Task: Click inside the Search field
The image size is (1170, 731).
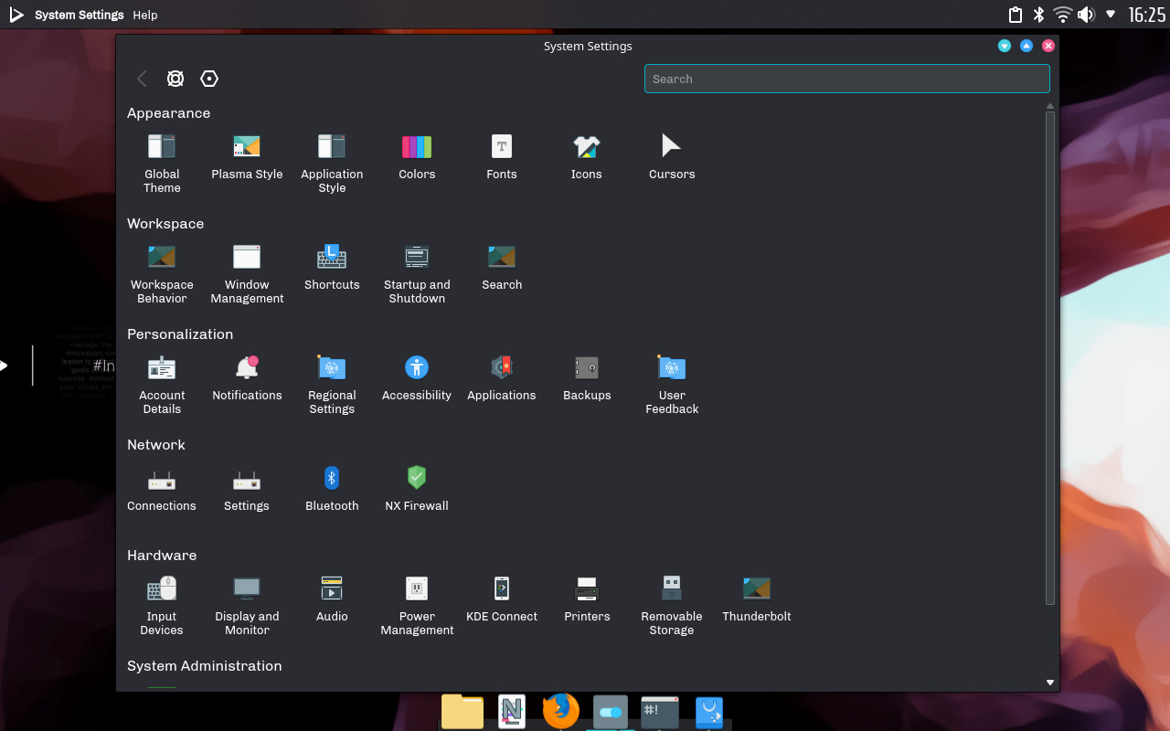Action: [846, 79]
